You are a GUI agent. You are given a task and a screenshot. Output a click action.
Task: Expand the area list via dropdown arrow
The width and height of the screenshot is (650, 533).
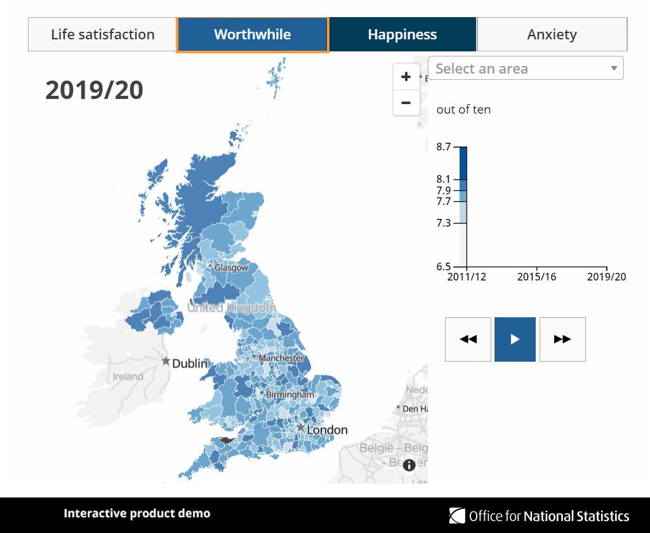(x=614, y=69)
